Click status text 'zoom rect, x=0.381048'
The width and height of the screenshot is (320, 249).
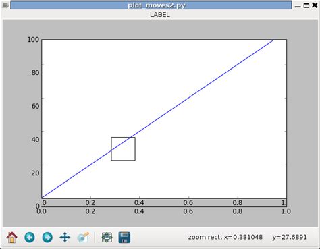[x=225, y=237]
